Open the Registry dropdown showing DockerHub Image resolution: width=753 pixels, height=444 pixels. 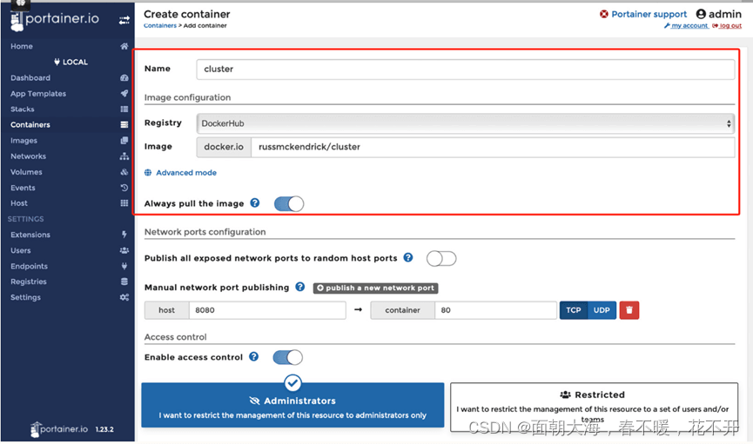[466, 123]
